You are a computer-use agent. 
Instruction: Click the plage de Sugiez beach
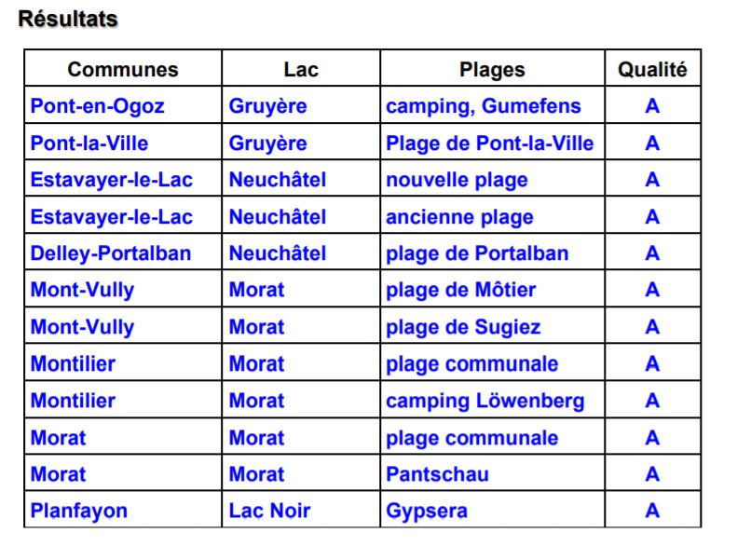(x=463, y=327)
